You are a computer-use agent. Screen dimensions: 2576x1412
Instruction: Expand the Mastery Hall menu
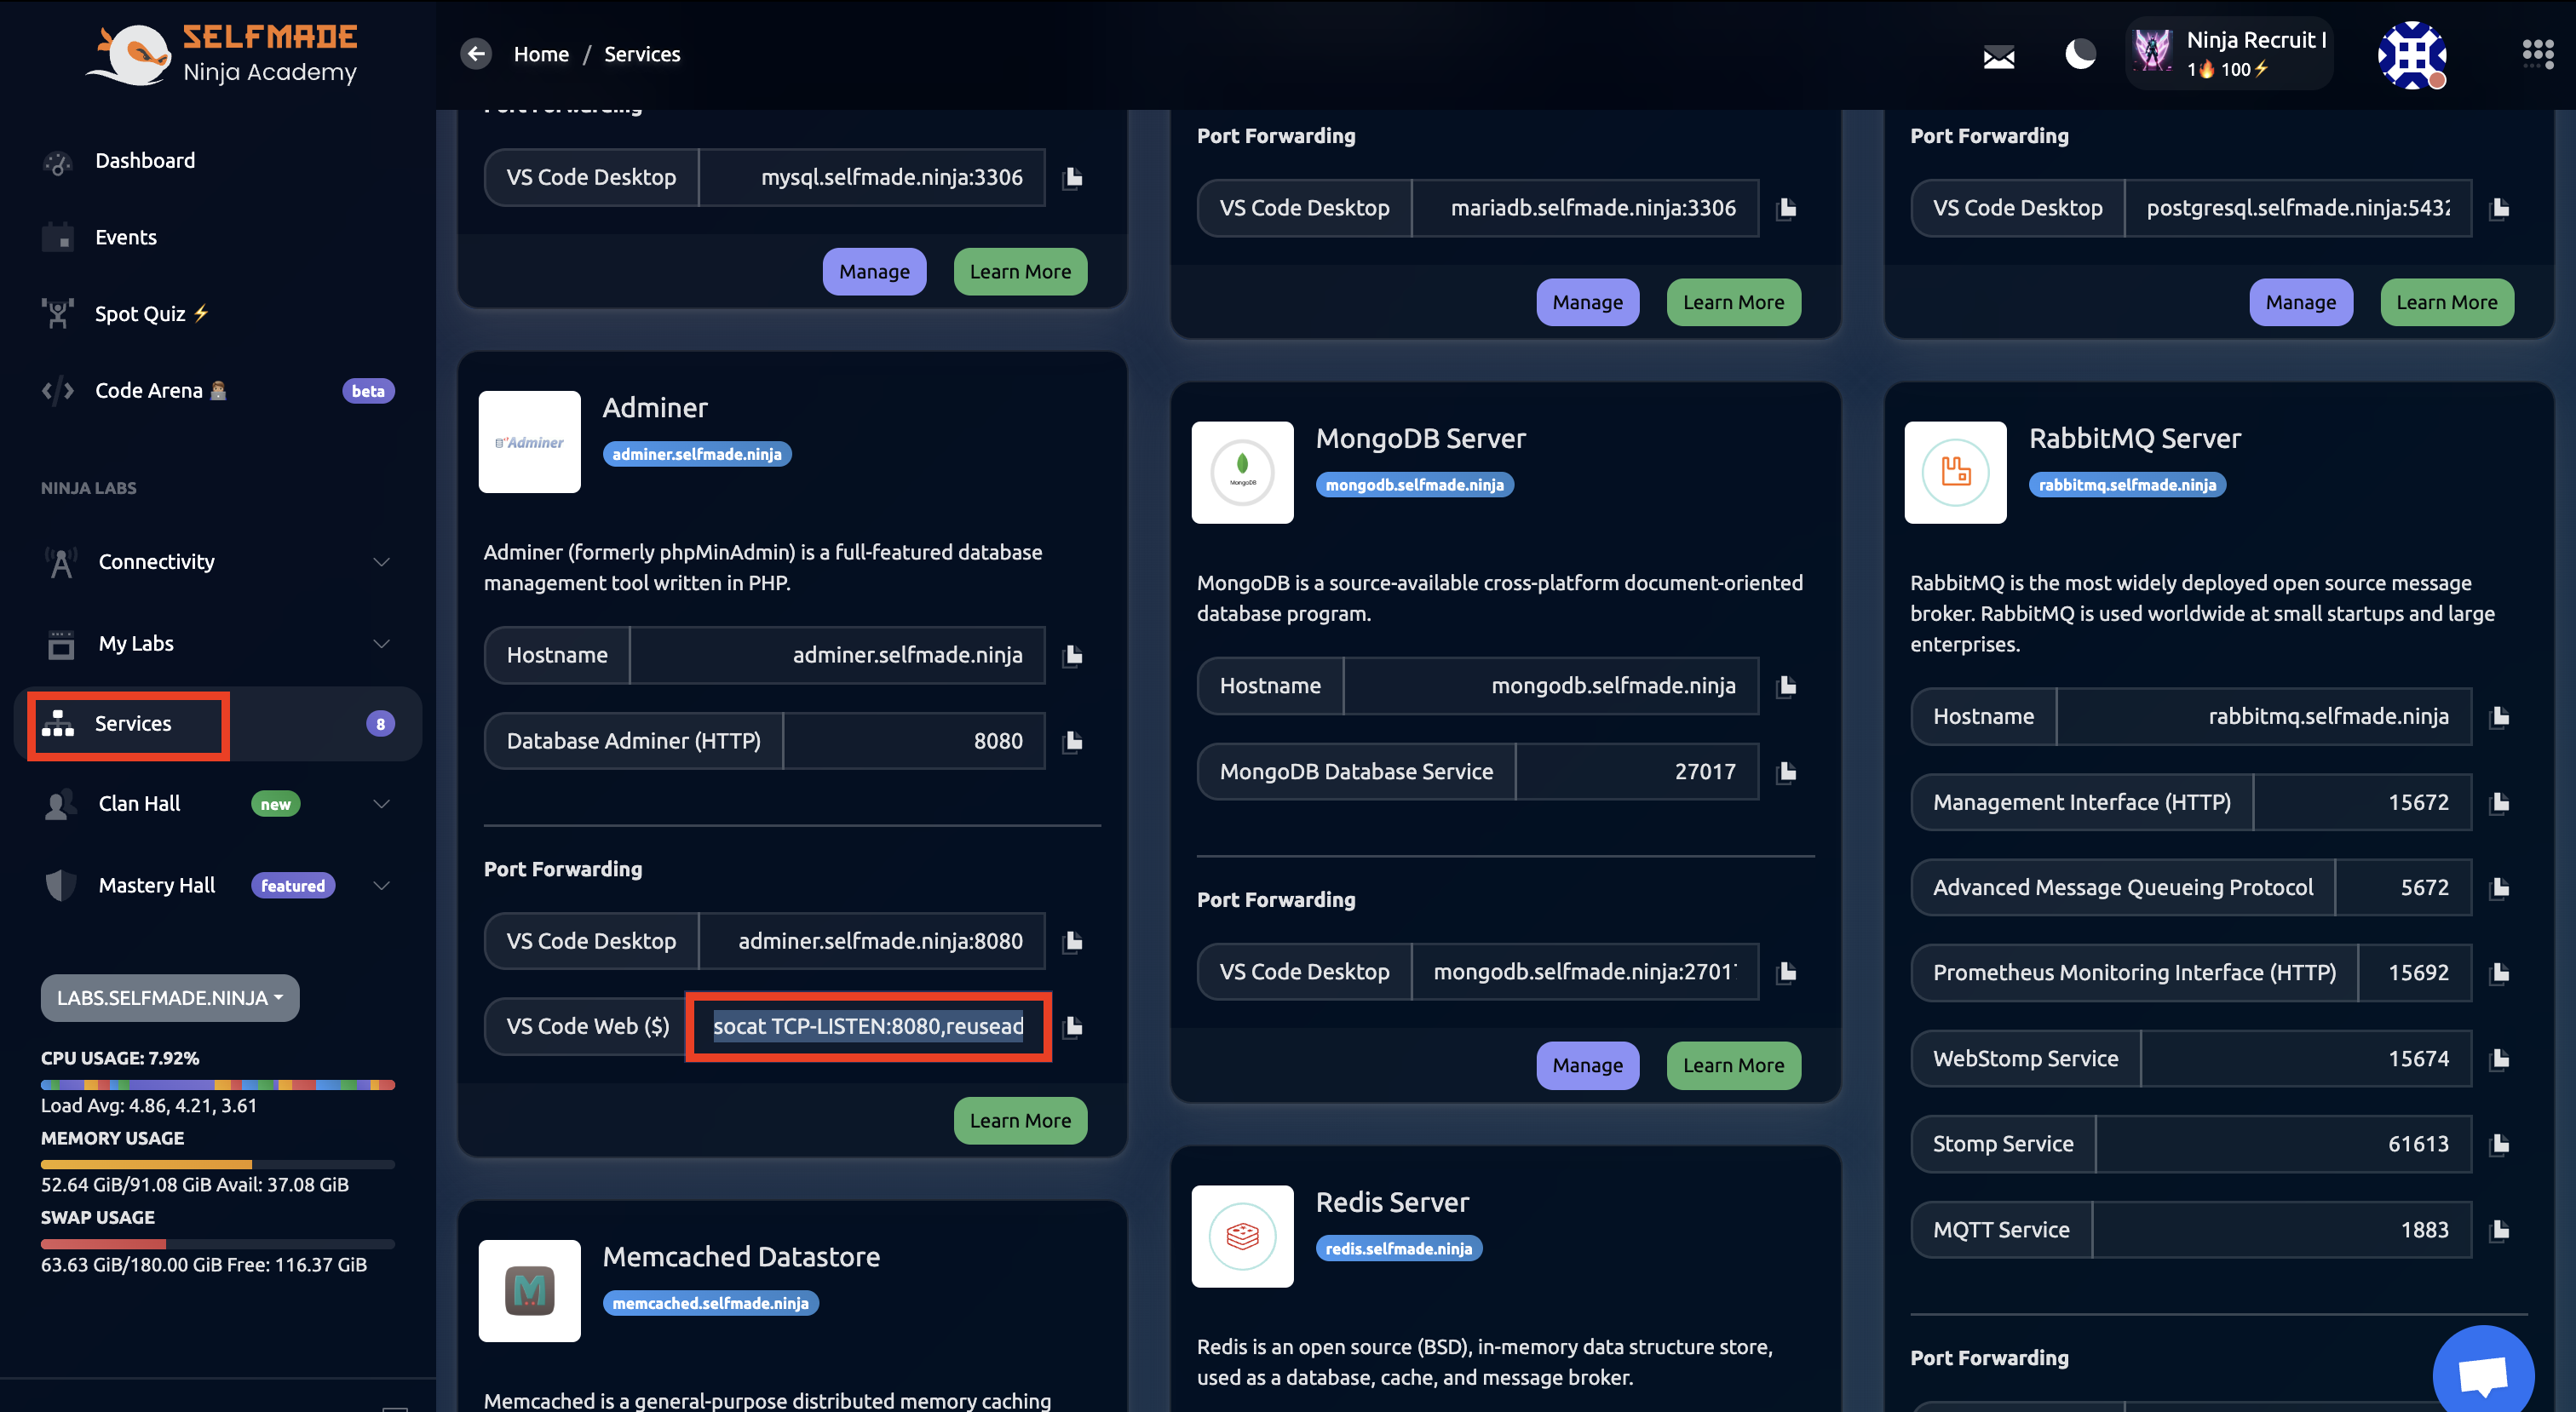point(216,885)
